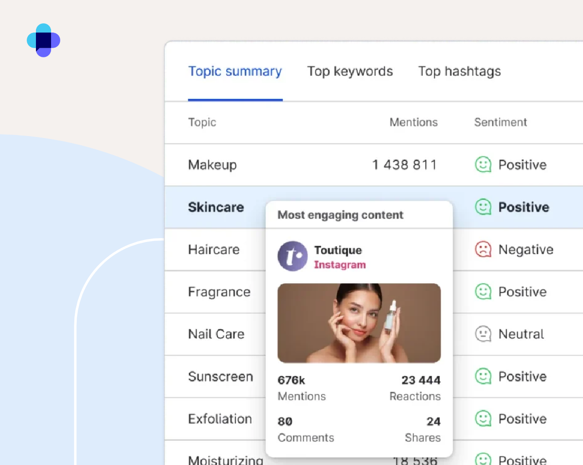This screenshot has height=465, width=583.
Task: Click the blue cross-shaped app logo
Action: [x=44, y=40]
